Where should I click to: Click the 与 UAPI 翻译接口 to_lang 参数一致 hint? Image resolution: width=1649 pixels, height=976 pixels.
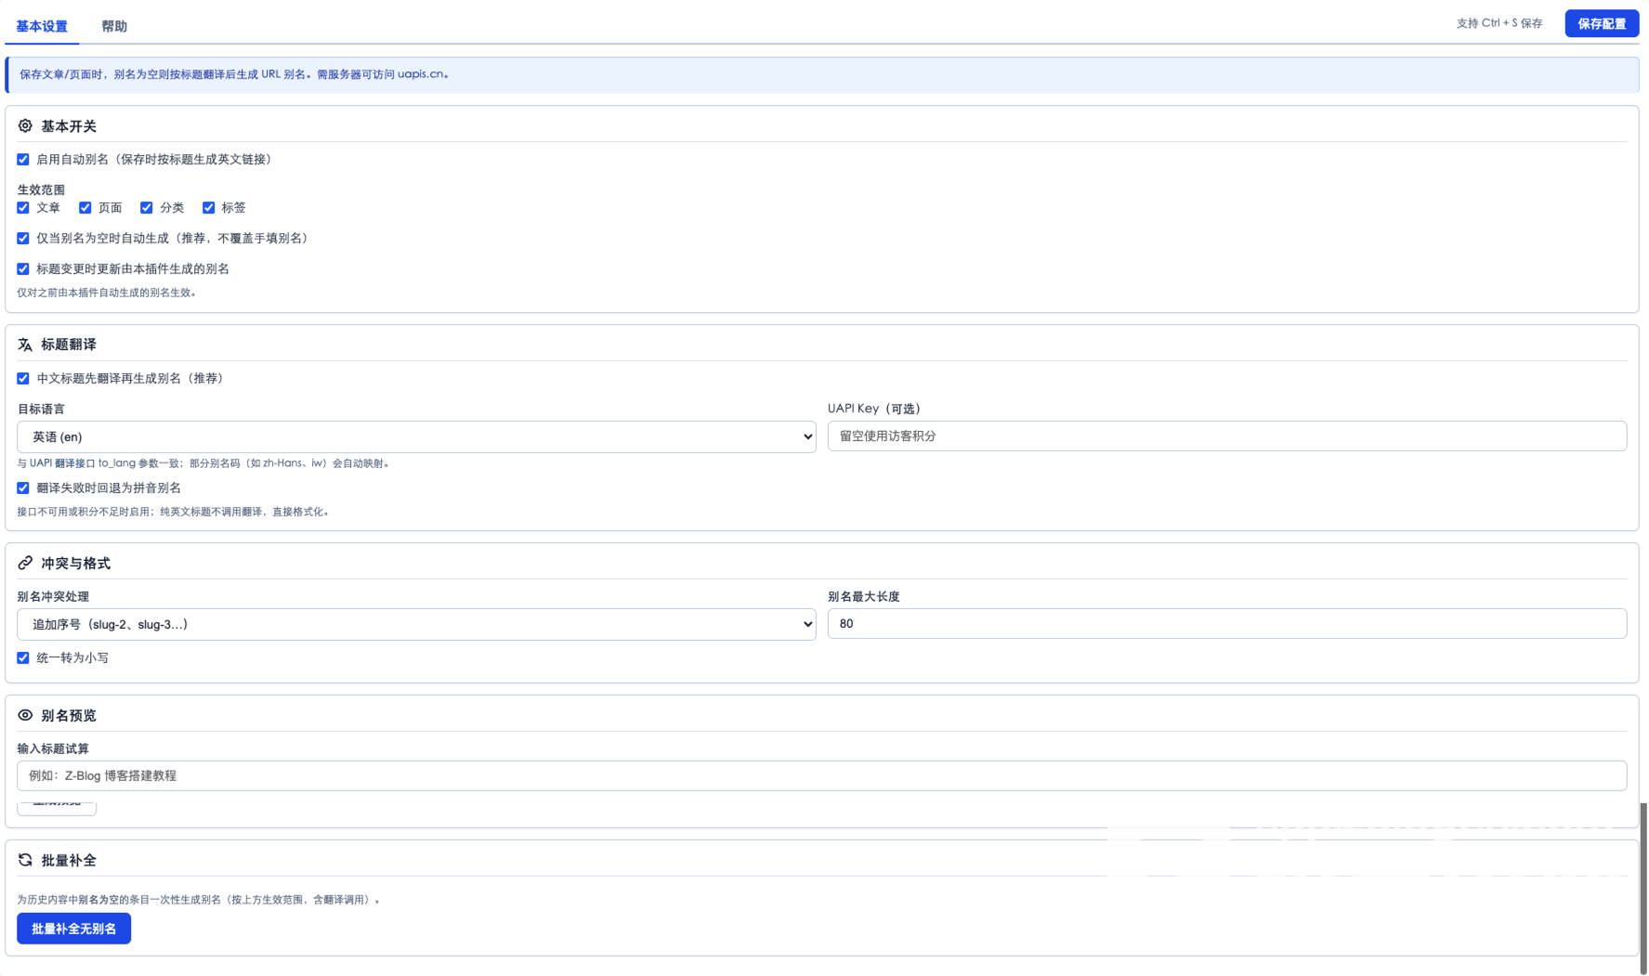(x=204, y=463)
